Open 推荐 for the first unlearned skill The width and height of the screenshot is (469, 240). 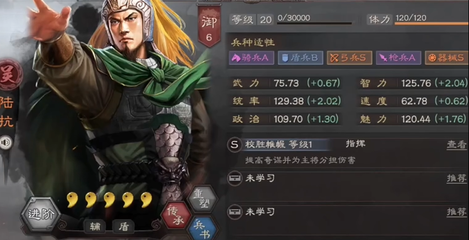(x=457, y=178)
